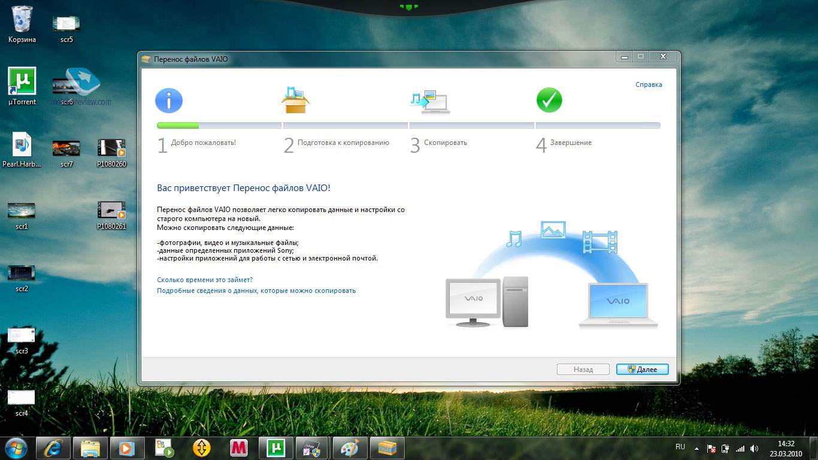
Task: Click the VAIO desktop computer illustration
Action: point(487,302)
